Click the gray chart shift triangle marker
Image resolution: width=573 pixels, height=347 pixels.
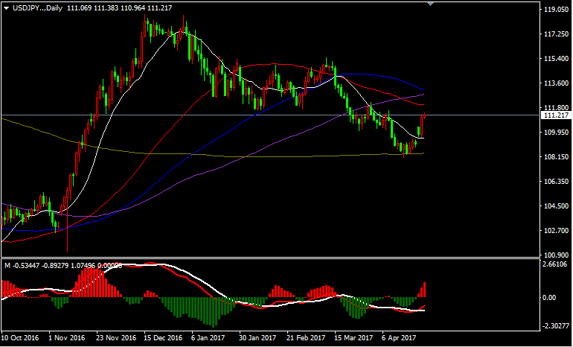431,4
